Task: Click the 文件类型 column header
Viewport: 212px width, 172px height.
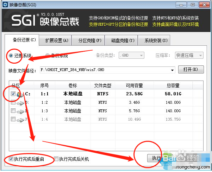Action: click(103, 85)
